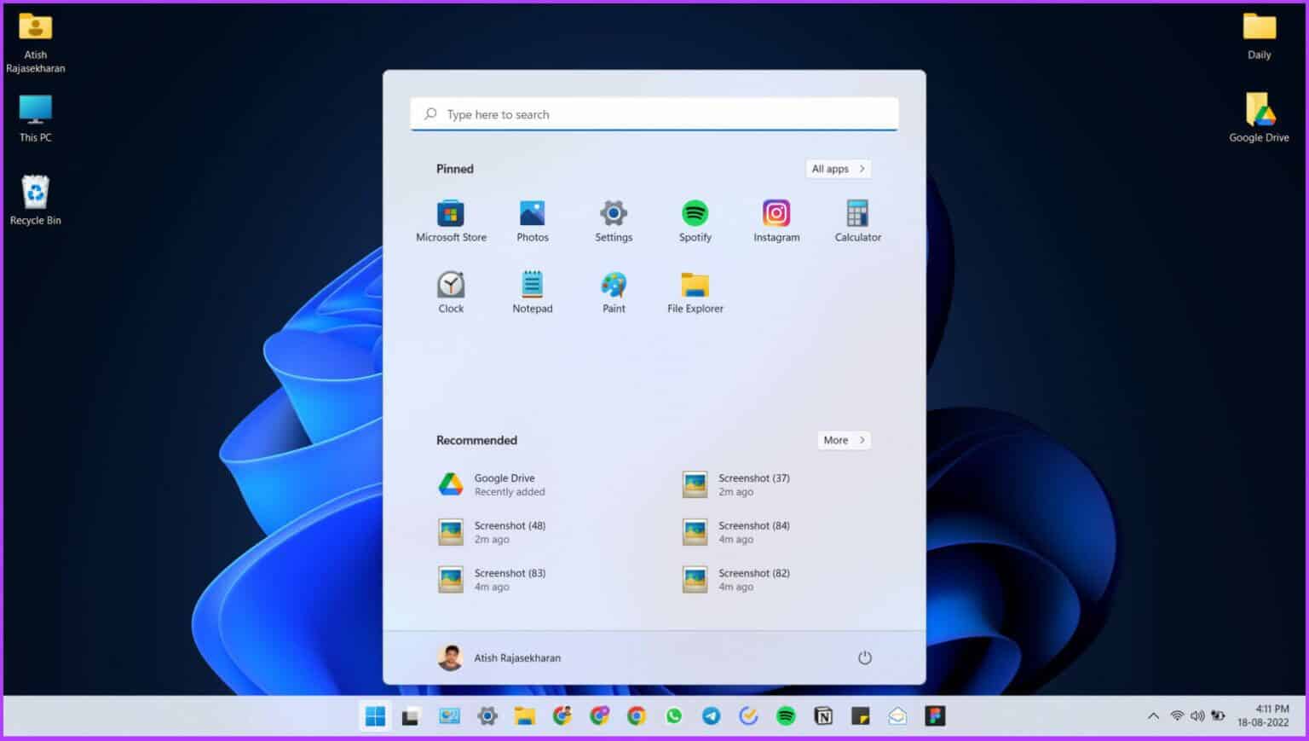The image size is (1309, 741).
Task: Open the Recycle Bin desktop icon
Action: coord(35,200)
